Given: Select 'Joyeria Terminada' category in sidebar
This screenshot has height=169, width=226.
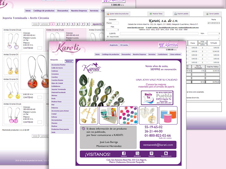Looking at the screenshot, I should (x=58, y=89).
